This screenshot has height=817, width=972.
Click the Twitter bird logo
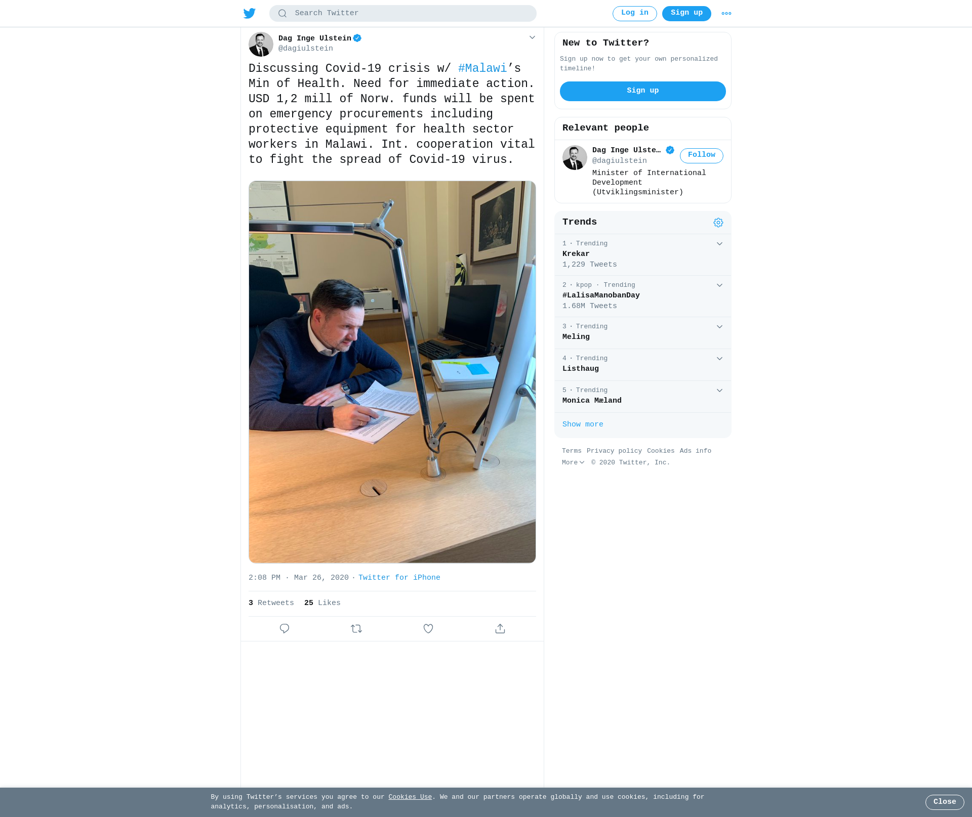pos(250,13)
